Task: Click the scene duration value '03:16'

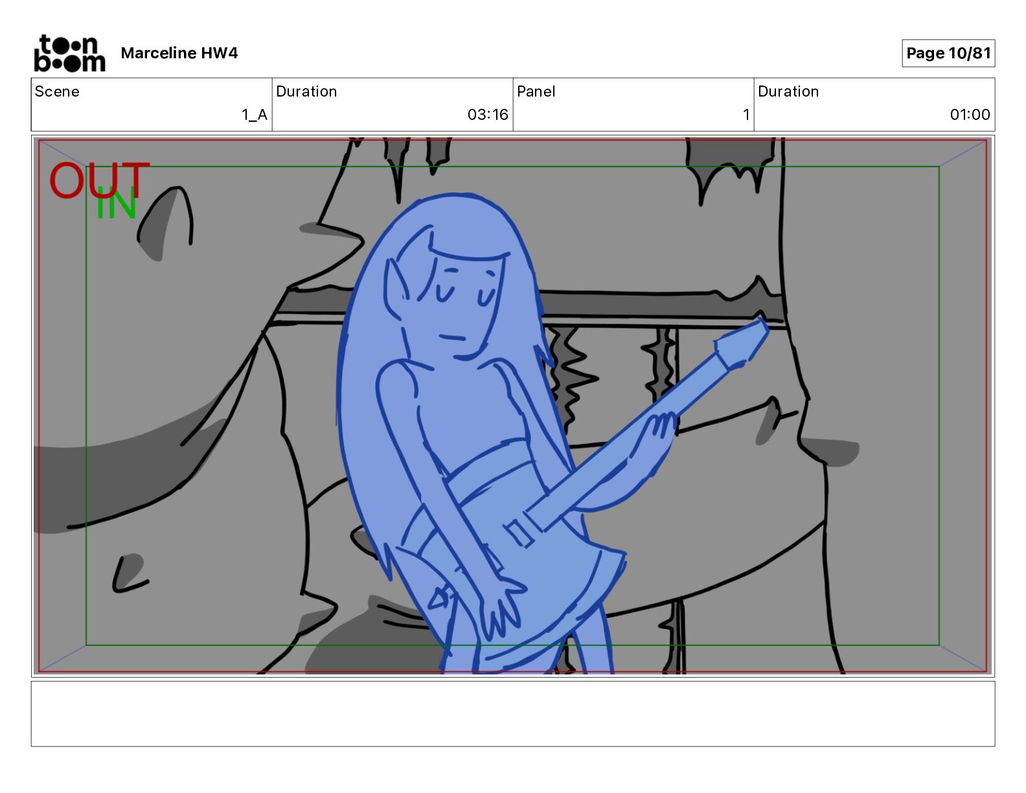Action: coord(488,115)
